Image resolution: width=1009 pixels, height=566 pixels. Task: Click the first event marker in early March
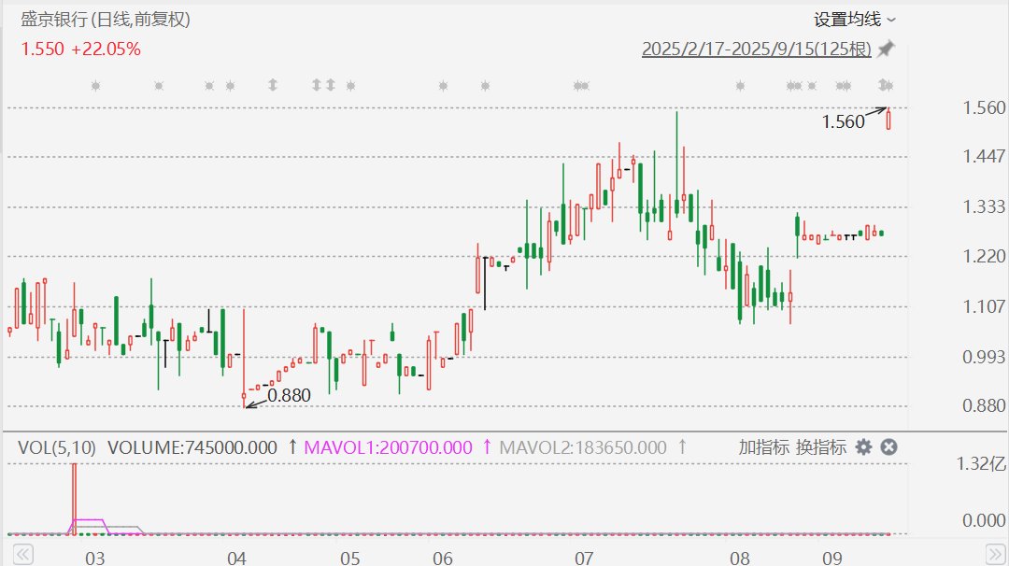95,86
